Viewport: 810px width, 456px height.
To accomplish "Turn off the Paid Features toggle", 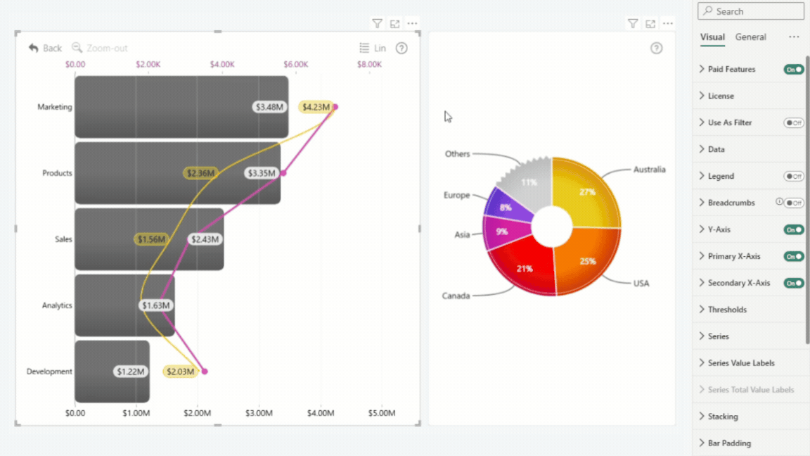I will (x=793, y=69).
